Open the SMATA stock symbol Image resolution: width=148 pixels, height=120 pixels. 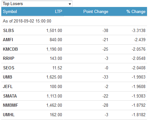10,96
